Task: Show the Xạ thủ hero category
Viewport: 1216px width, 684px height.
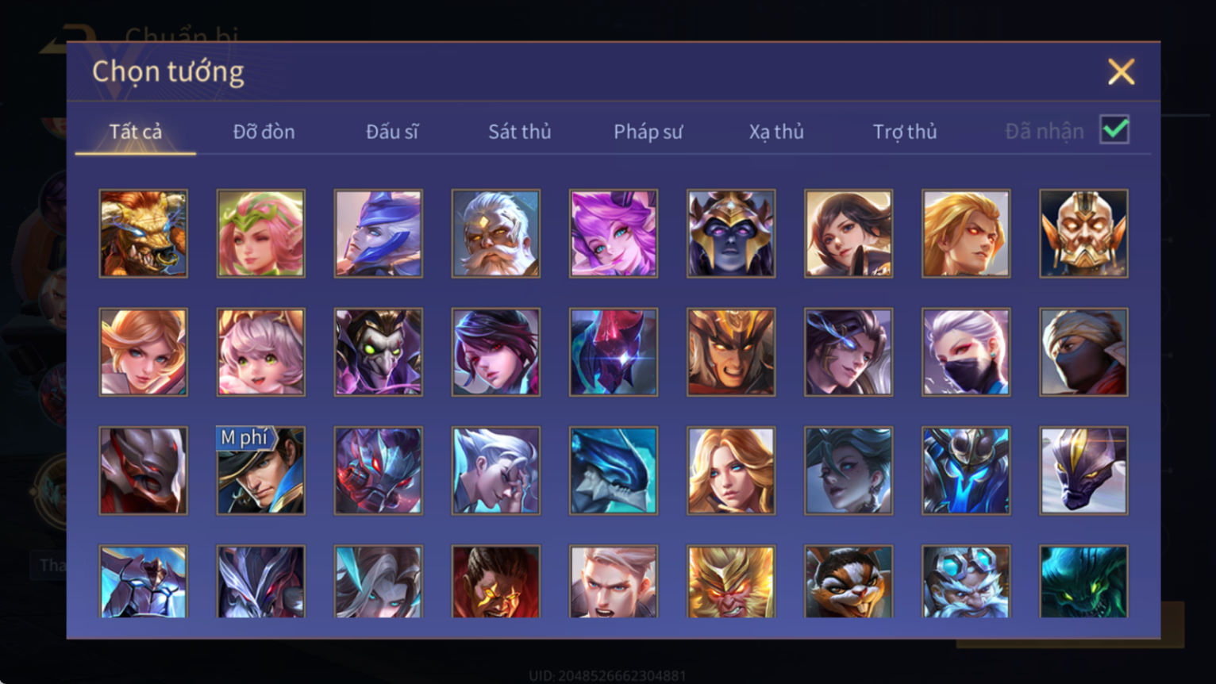Action: coord(776,132)
